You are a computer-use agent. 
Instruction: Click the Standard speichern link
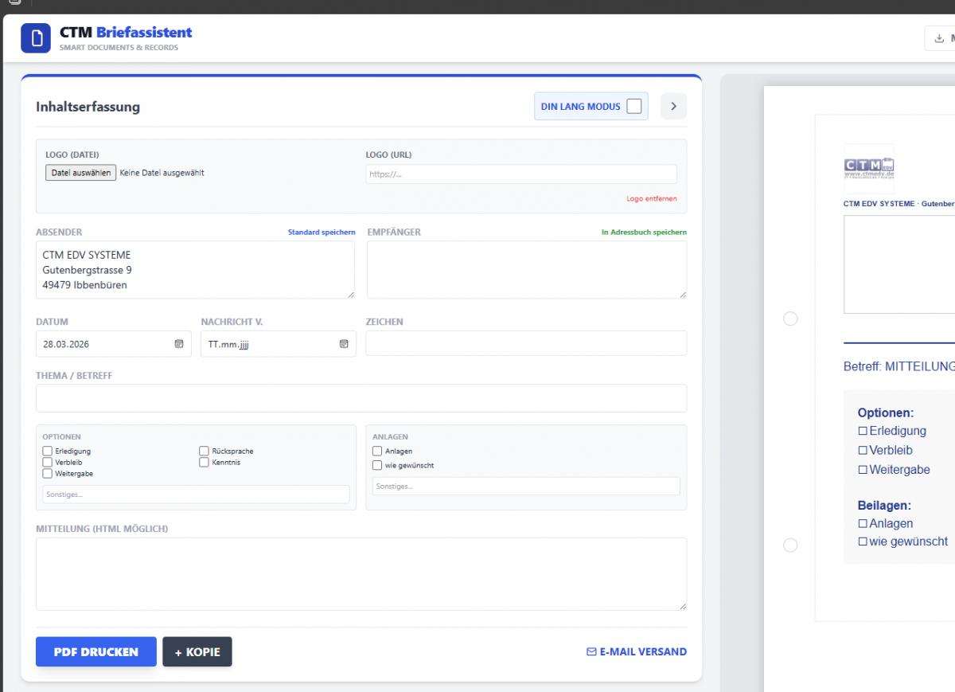click(321, 232)
